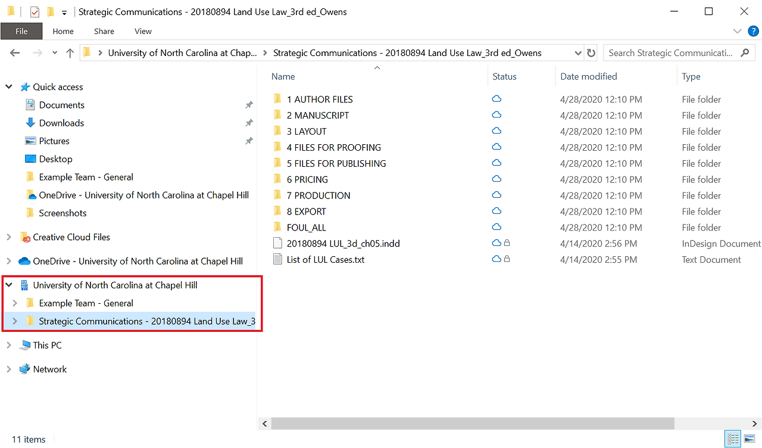
Task: Select the 6 PRICING folder
Action: tap(307, 180)
